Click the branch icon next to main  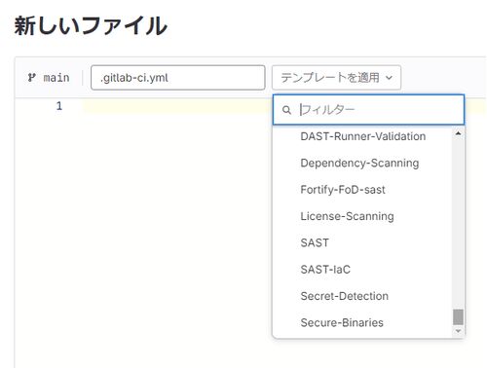click(31, 78)
